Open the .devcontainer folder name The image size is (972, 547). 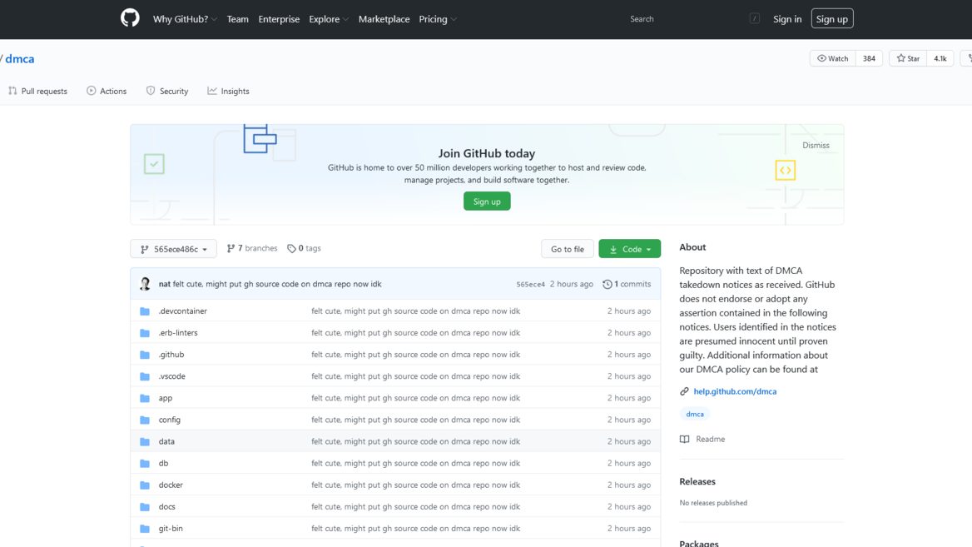pyautogui.click(x=183, y=311)
